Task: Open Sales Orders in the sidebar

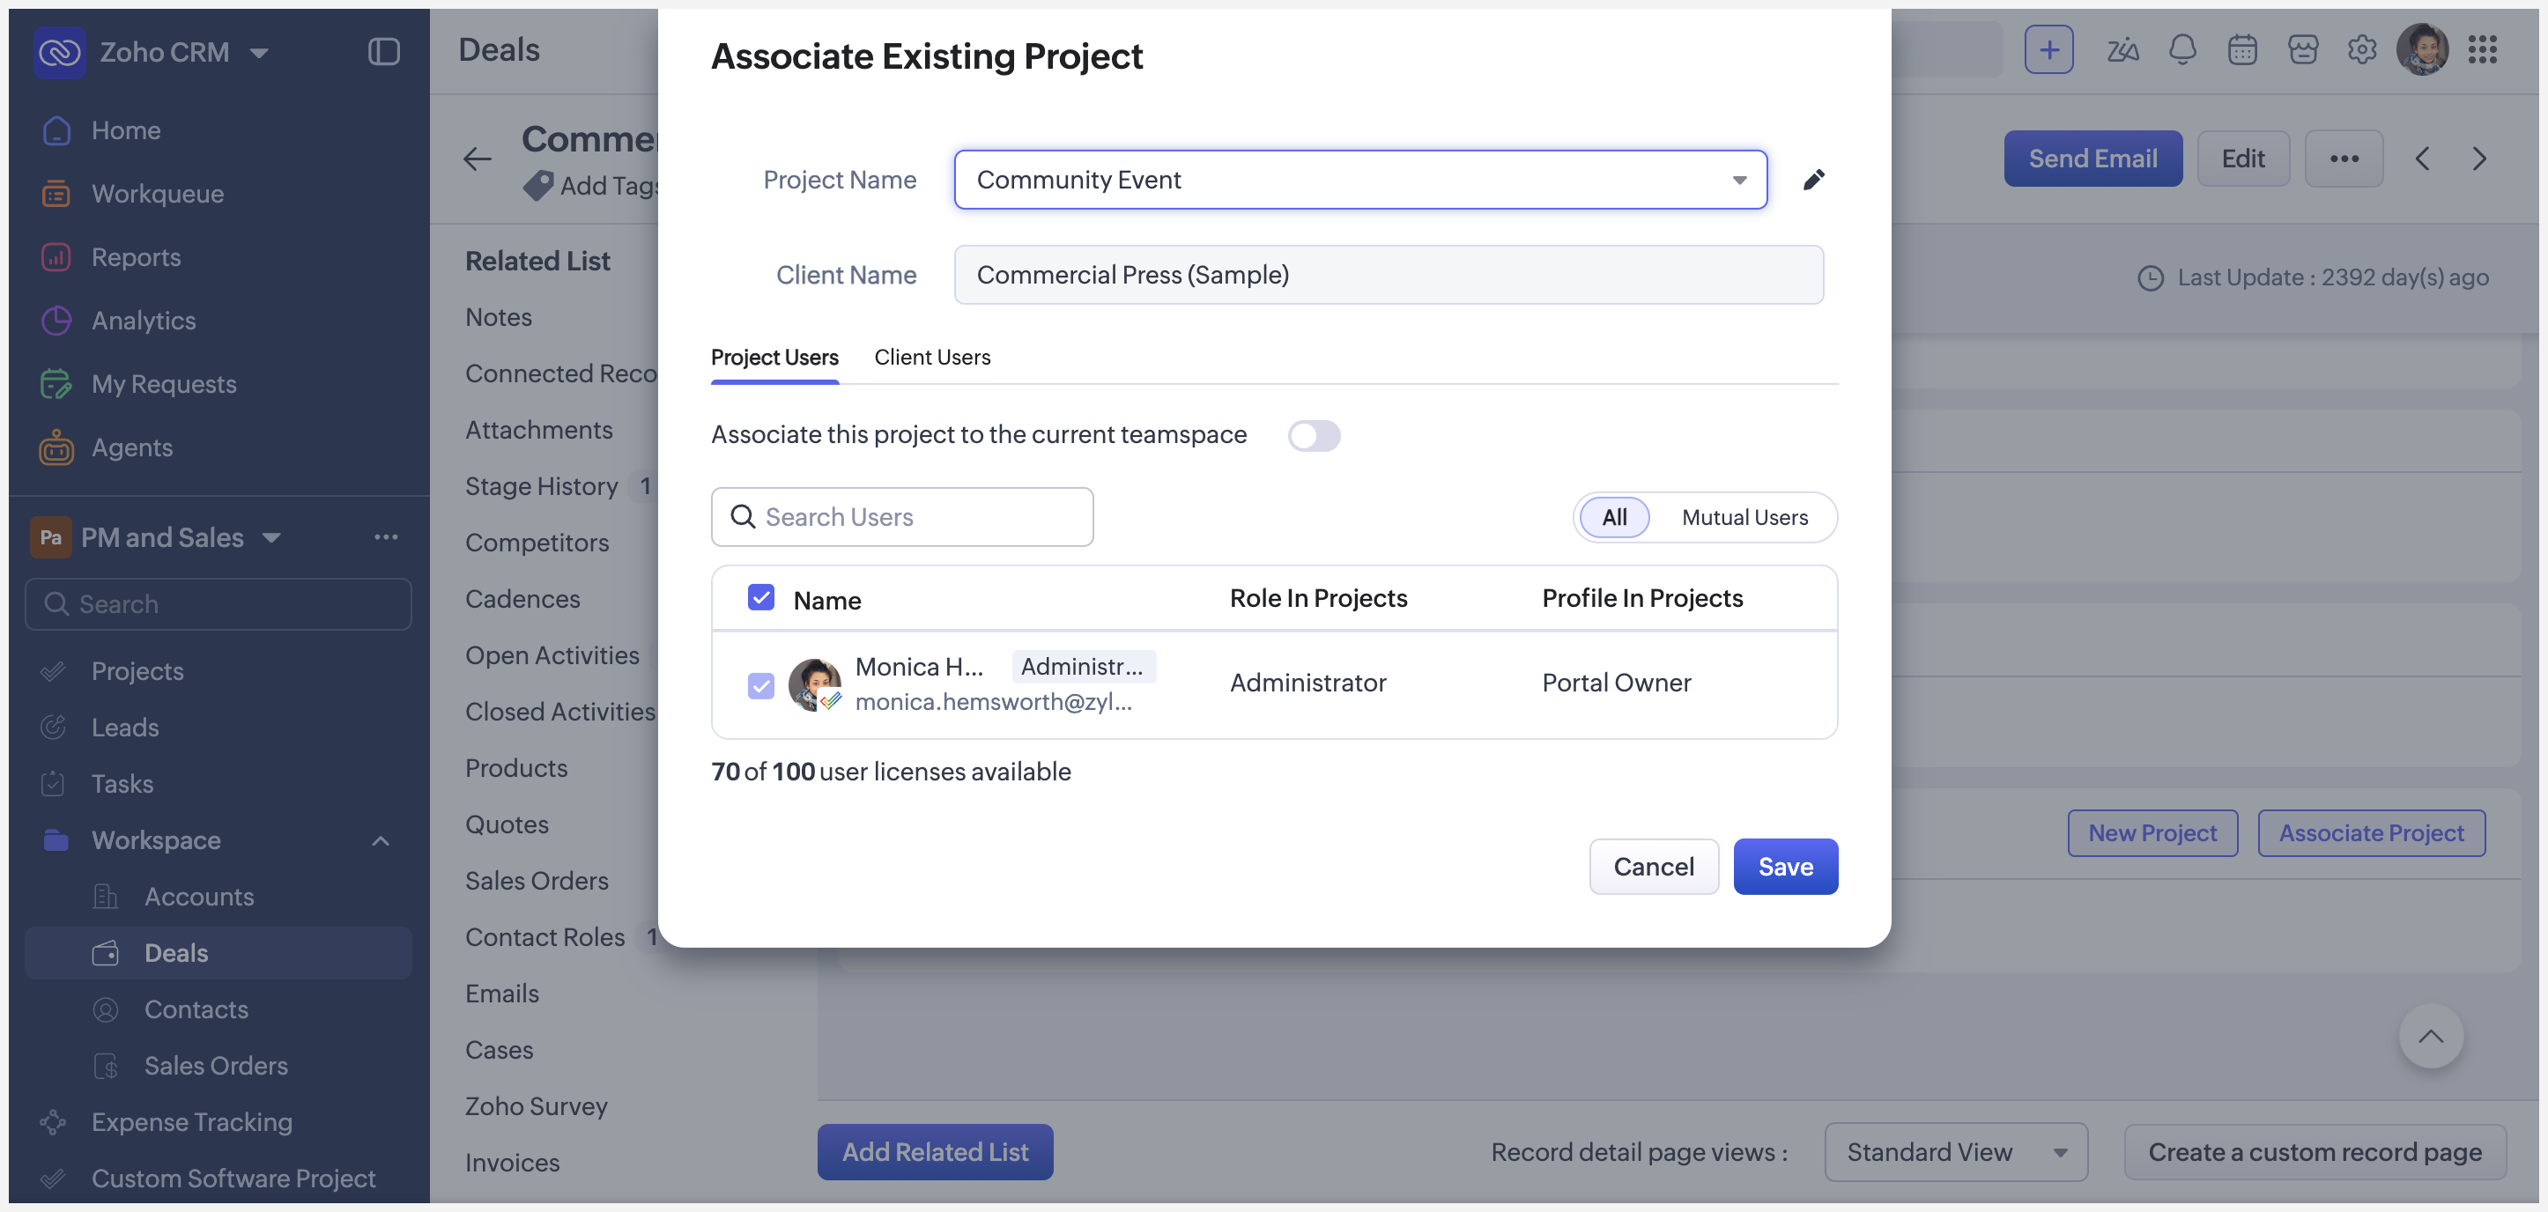Action: click(216, 1065)
